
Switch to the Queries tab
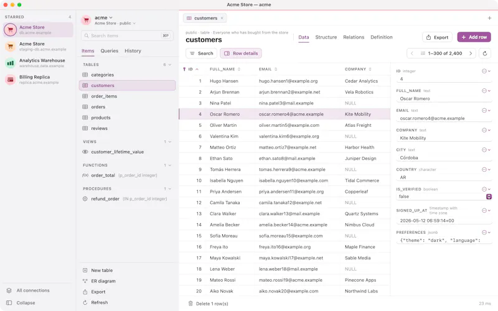(110, 51)
